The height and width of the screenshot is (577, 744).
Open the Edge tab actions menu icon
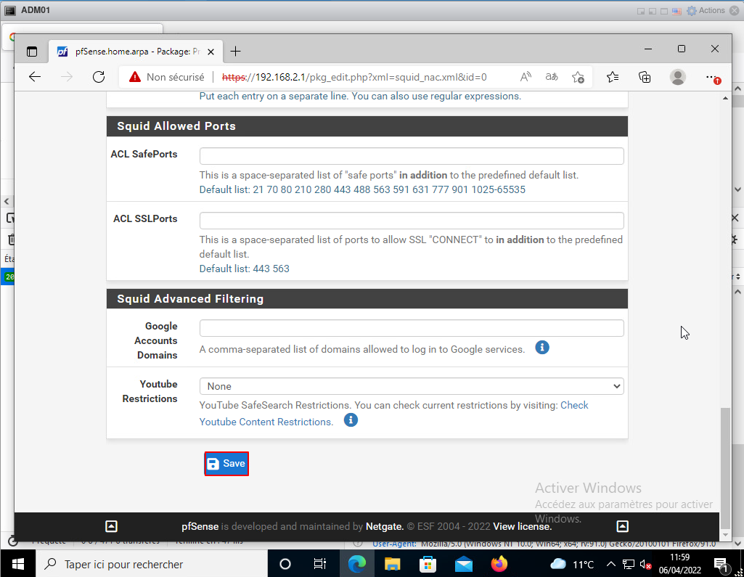pyautogui.click(x=32, y=52)
